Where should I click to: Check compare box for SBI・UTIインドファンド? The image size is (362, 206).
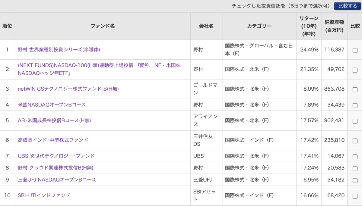click(355, 196)
